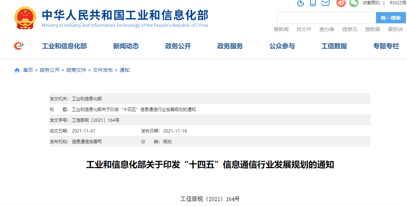This screenshot has width=407, height=206.
Task: Select 要投诉 quick link
Action: click(x=395, y=29)
